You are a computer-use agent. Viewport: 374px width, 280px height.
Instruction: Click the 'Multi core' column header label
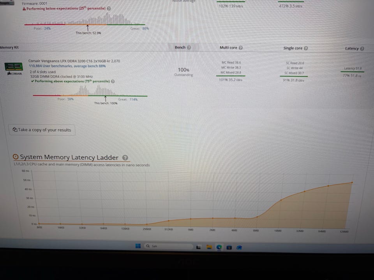point(229,47)
